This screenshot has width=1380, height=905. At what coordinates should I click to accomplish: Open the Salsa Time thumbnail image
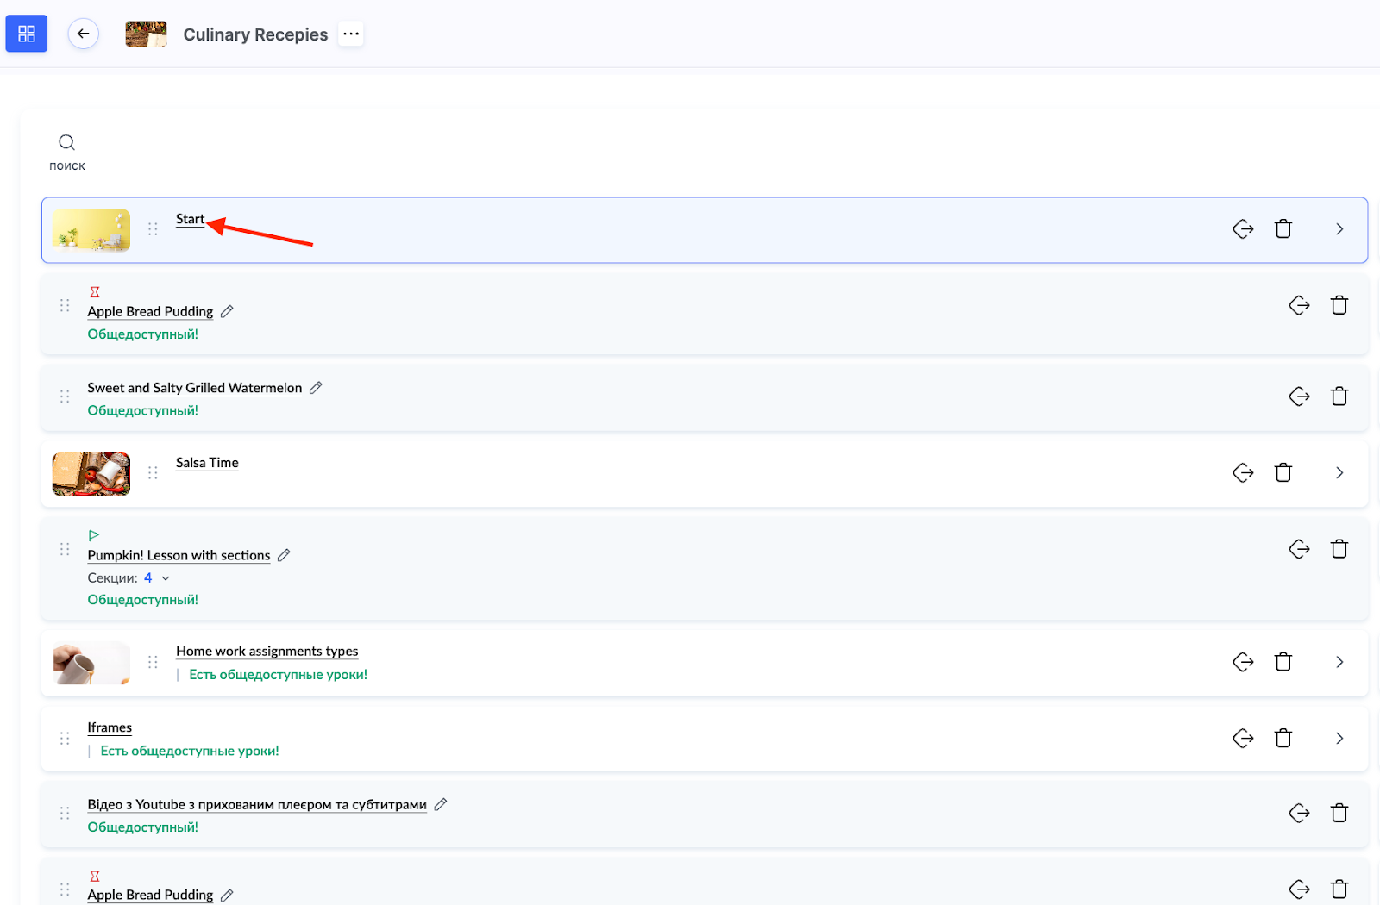[x=91, y=474]
